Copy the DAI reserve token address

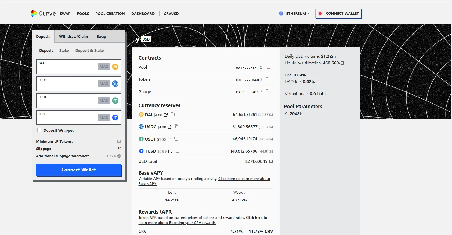(x=173, y=115)
